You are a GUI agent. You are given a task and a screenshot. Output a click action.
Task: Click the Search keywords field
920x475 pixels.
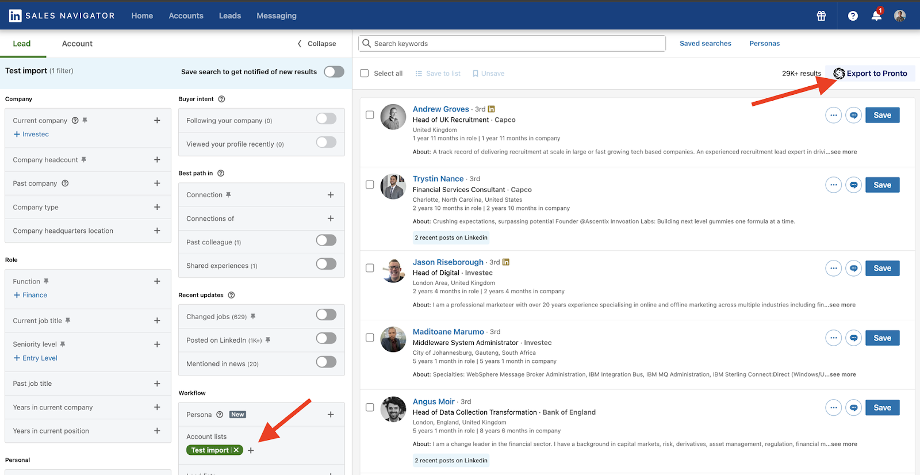(512, 44)
